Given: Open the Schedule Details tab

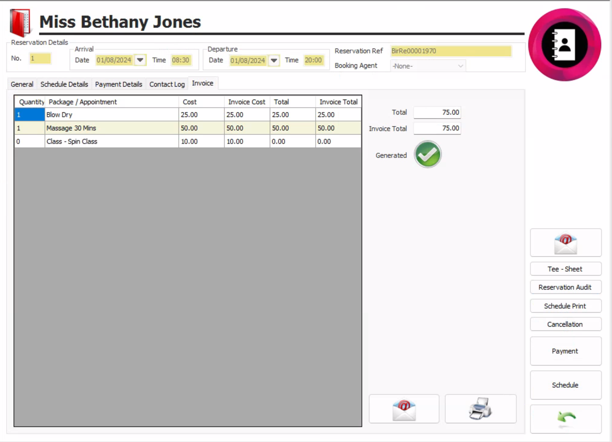Looking at the screenshot, I should 64,84.
